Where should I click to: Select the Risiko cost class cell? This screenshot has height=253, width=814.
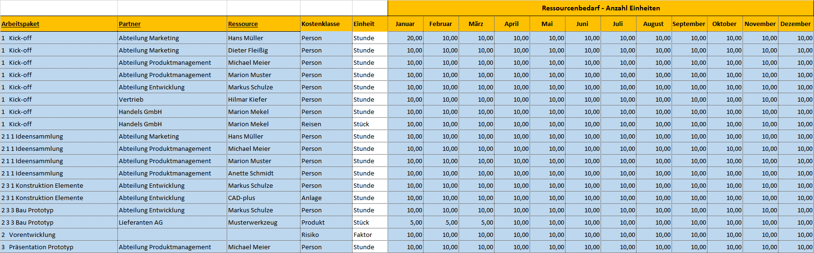click(326, 235)
